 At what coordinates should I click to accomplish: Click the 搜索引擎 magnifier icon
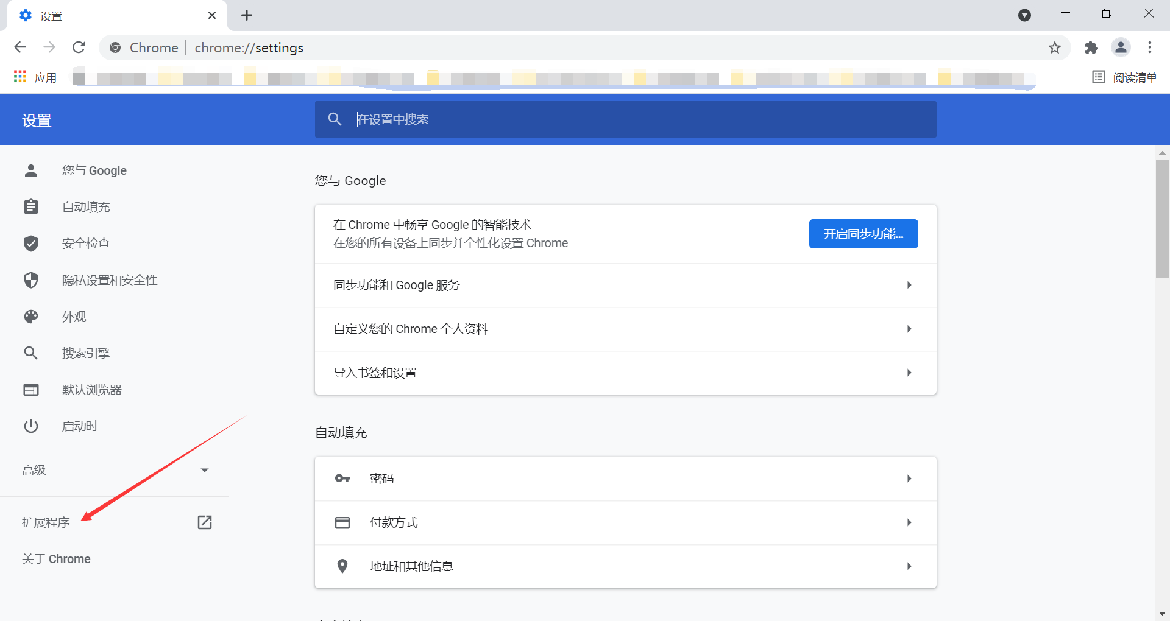tap(31, 353)
